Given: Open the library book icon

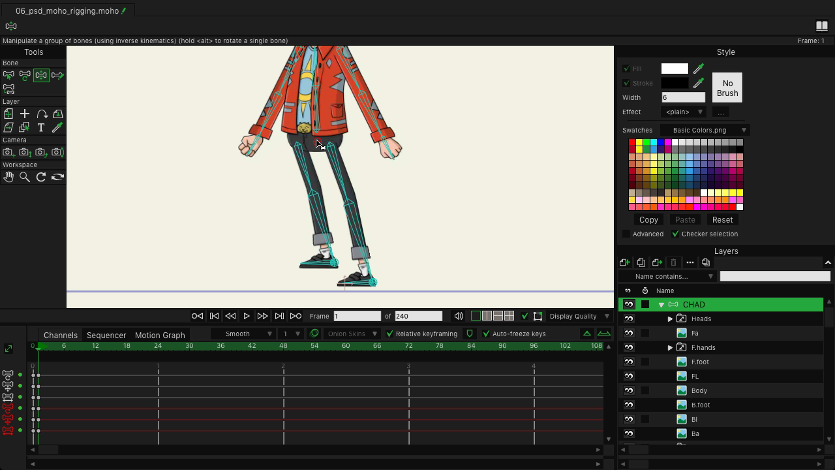Looking at the screenshot, I should tap(822, 26).
